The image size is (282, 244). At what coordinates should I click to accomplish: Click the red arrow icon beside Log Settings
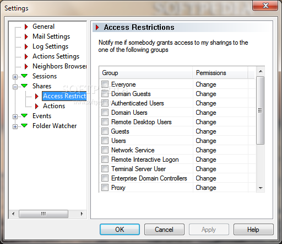[x=26, y=46]
